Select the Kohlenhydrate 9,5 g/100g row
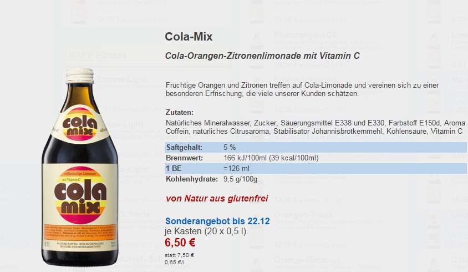The image size is (468, 272). [316, 179]
